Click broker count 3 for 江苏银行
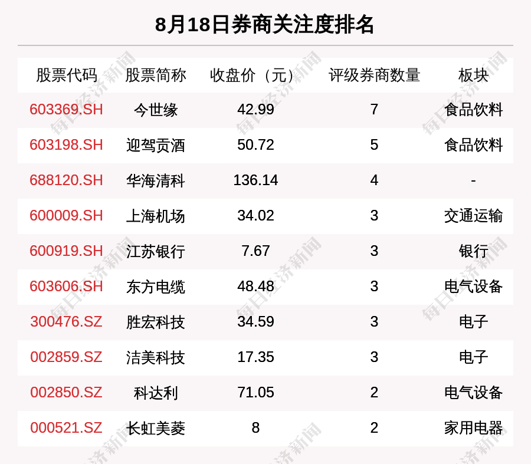Image resolution: width=531 pixels, height=464 pixels. [374, 251]
